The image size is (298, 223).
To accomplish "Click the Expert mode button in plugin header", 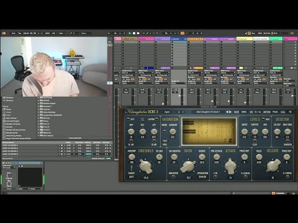I will [167, 111].
